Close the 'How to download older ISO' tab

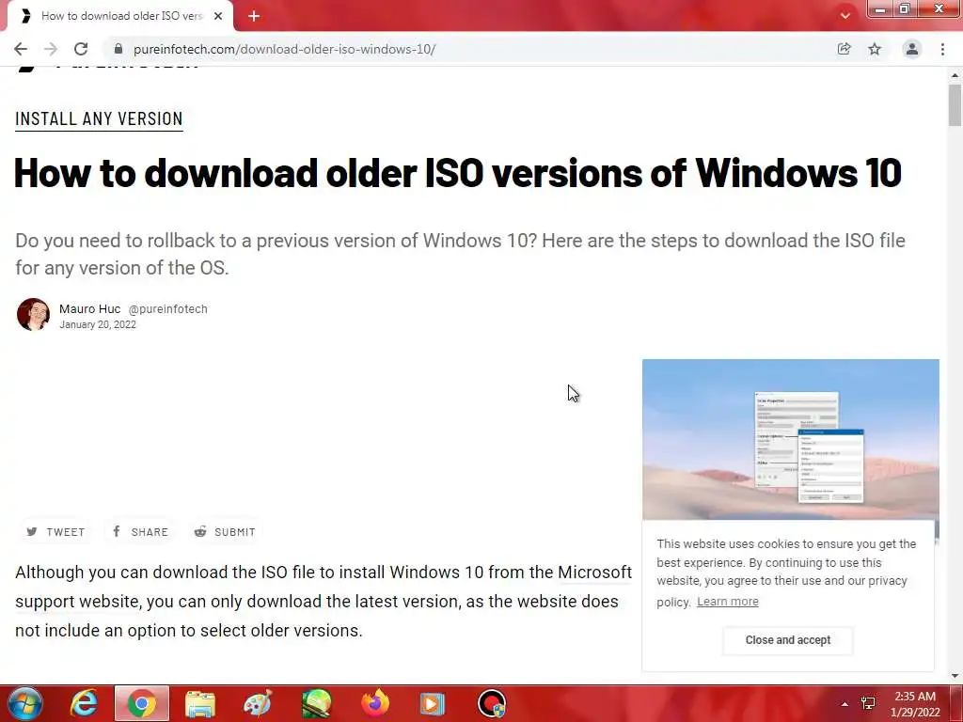pos(218,16)
